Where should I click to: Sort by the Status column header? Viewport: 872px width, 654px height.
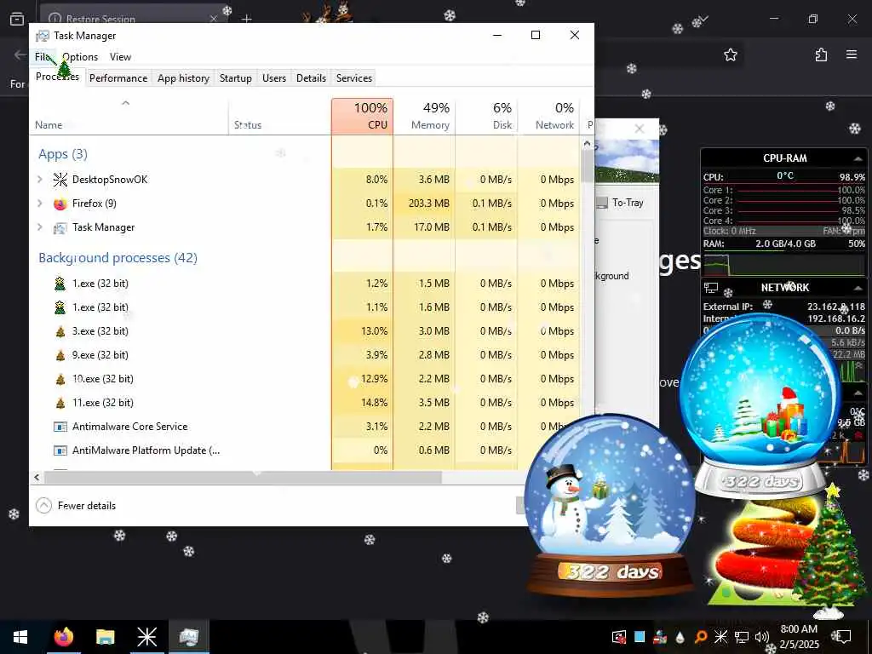click(x=279, y=116)
